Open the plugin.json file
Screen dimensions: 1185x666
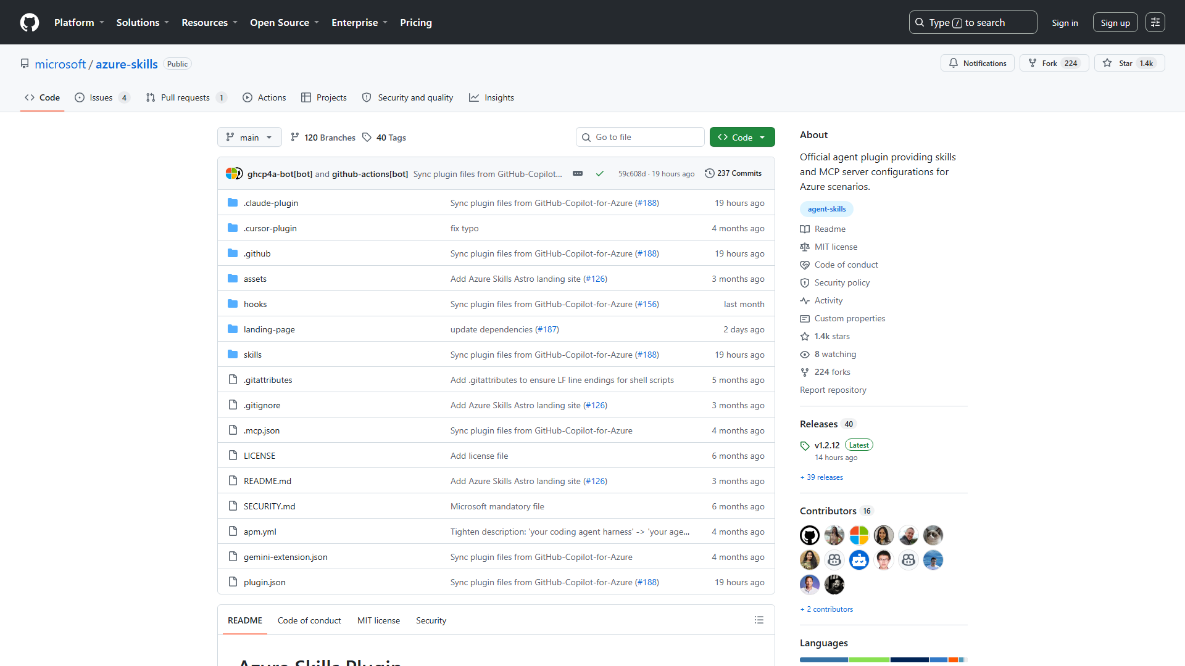pos(264,582)
